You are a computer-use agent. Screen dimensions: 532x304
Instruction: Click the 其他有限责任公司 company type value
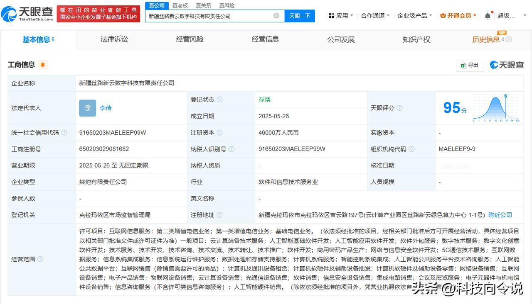[x=103, y=182]
